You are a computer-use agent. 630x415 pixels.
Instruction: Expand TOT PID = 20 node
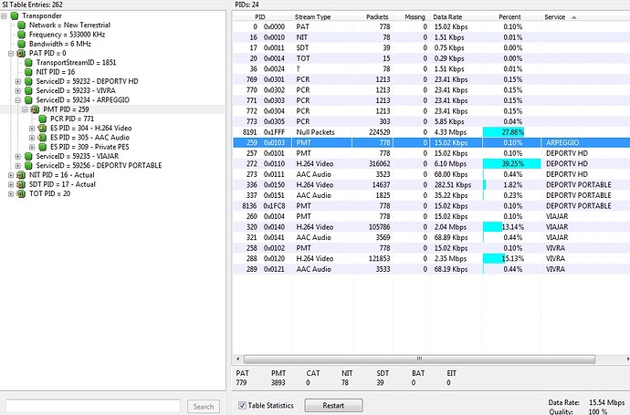(11, 194)
